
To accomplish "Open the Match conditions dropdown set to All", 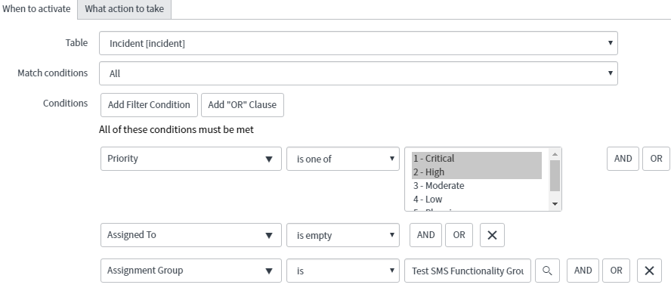I will [x=358, y=73].
